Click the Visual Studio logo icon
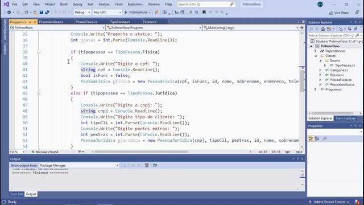The height and width of the screenshot is (205, 364). coord(6,4)
